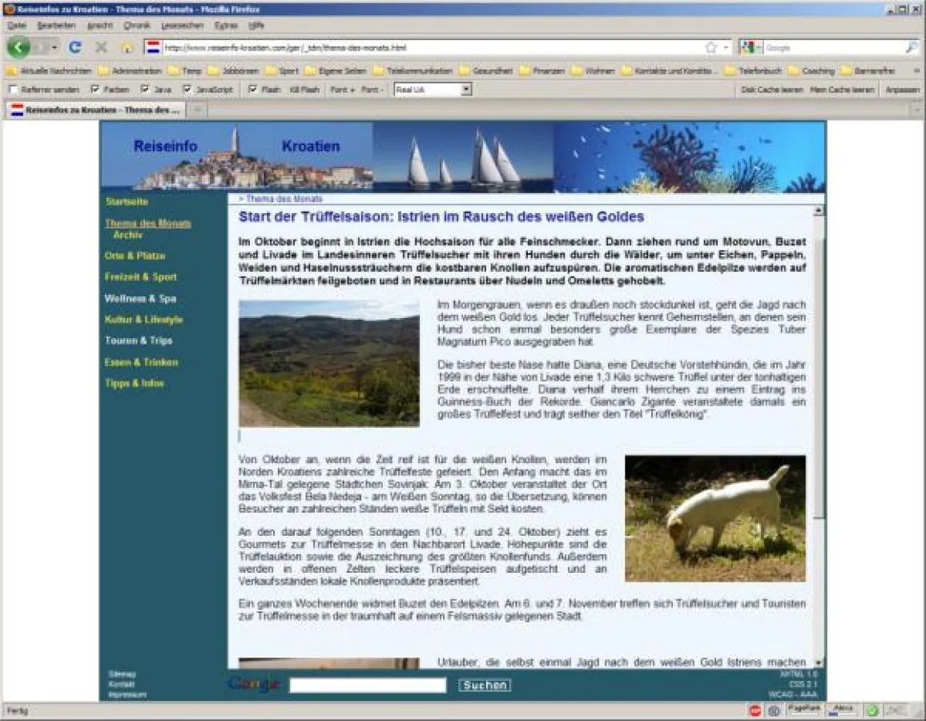
Task: Reload the page with the refresh icon
Action: 75,47
